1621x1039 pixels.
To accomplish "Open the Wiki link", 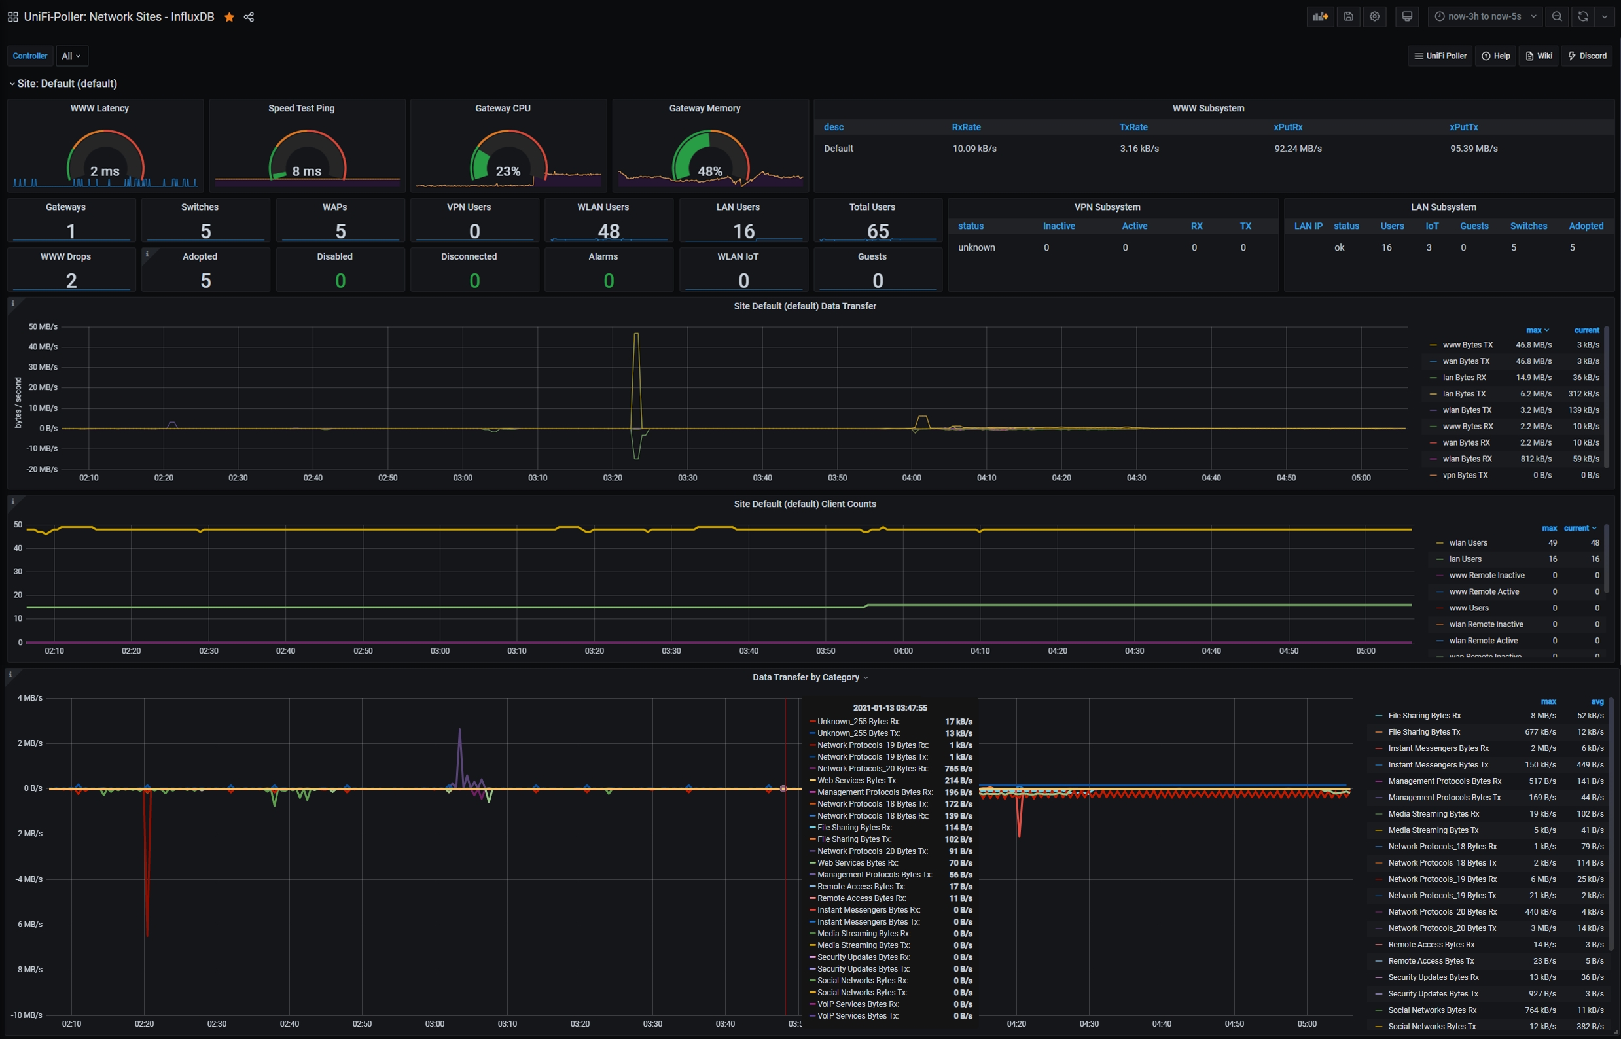I will [1539, 56].
